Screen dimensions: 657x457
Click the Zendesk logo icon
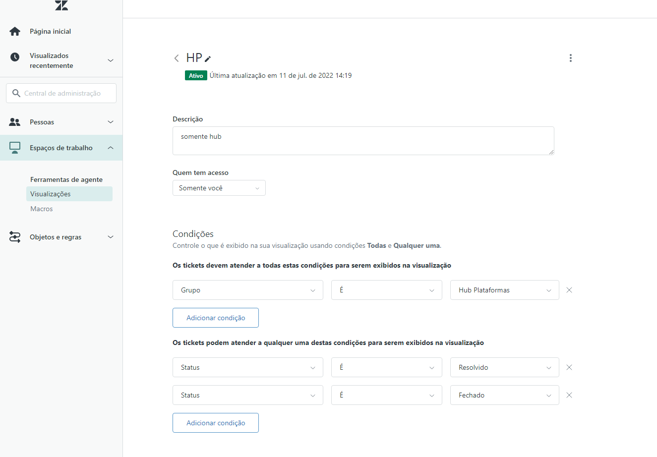61,5
